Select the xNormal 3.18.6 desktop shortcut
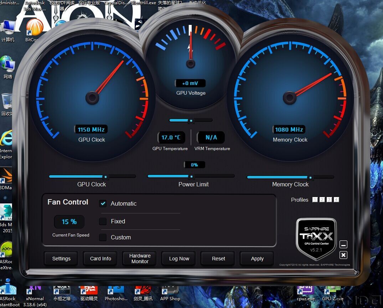Screen dimensions: 383x308 (35, 296)
